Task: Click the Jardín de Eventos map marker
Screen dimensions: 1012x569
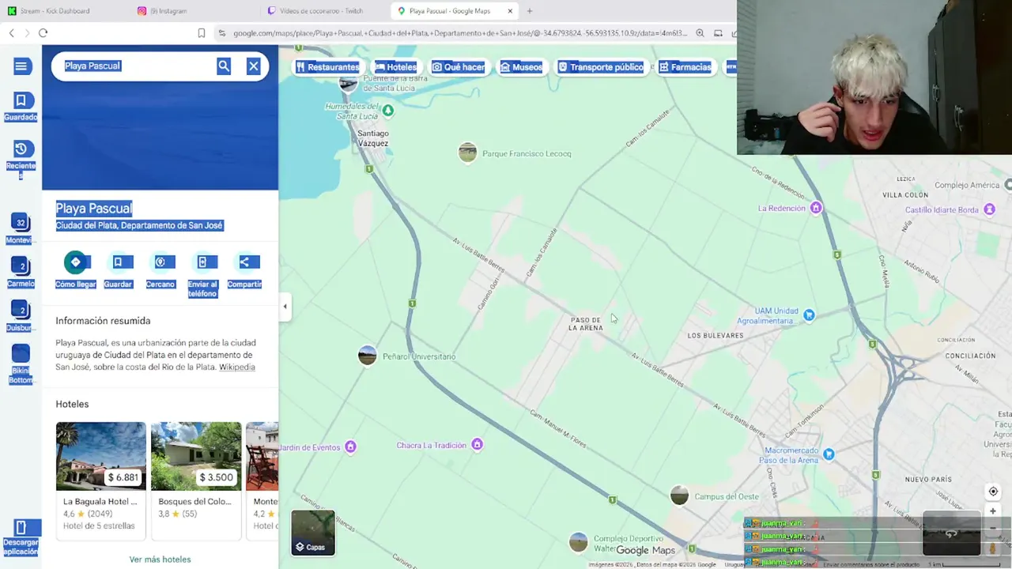Action: pos(350,447)
